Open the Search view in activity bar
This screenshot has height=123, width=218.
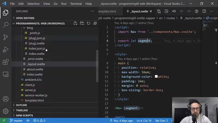click(x=5, y=25)
